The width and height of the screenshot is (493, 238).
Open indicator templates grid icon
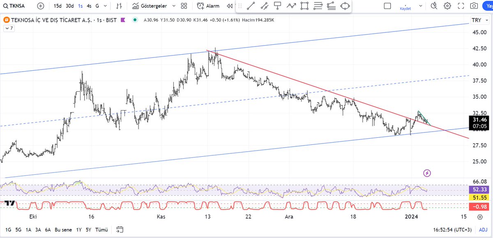184,6
